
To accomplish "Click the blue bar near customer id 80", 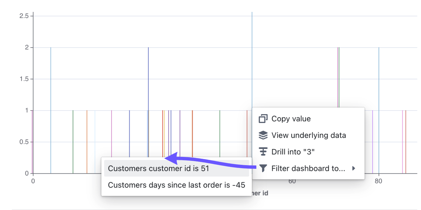I will [379, 110].
